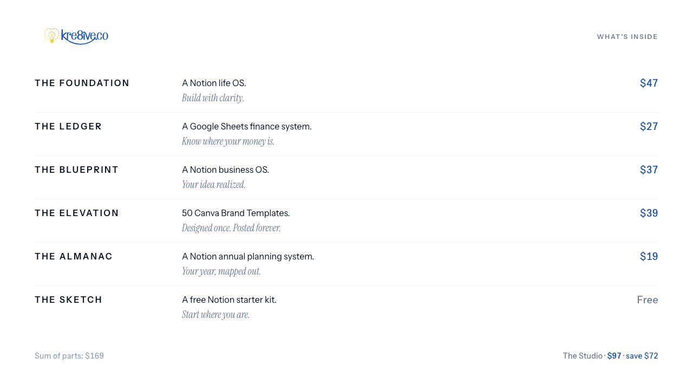Click the 50 Canva Brand Templates description
This screenshot has width=693, height=390.
236,213
